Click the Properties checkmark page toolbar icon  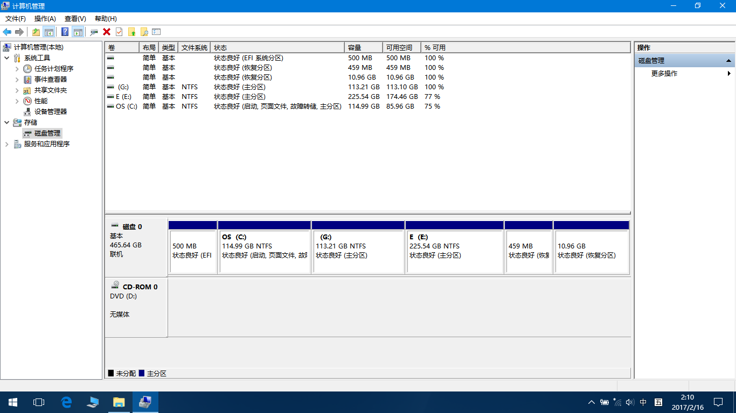(x=119, y=32)
